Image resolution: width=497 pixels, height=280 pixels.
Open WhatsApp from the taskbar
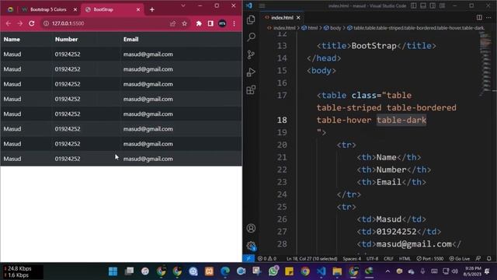click(x=273, y=271)
